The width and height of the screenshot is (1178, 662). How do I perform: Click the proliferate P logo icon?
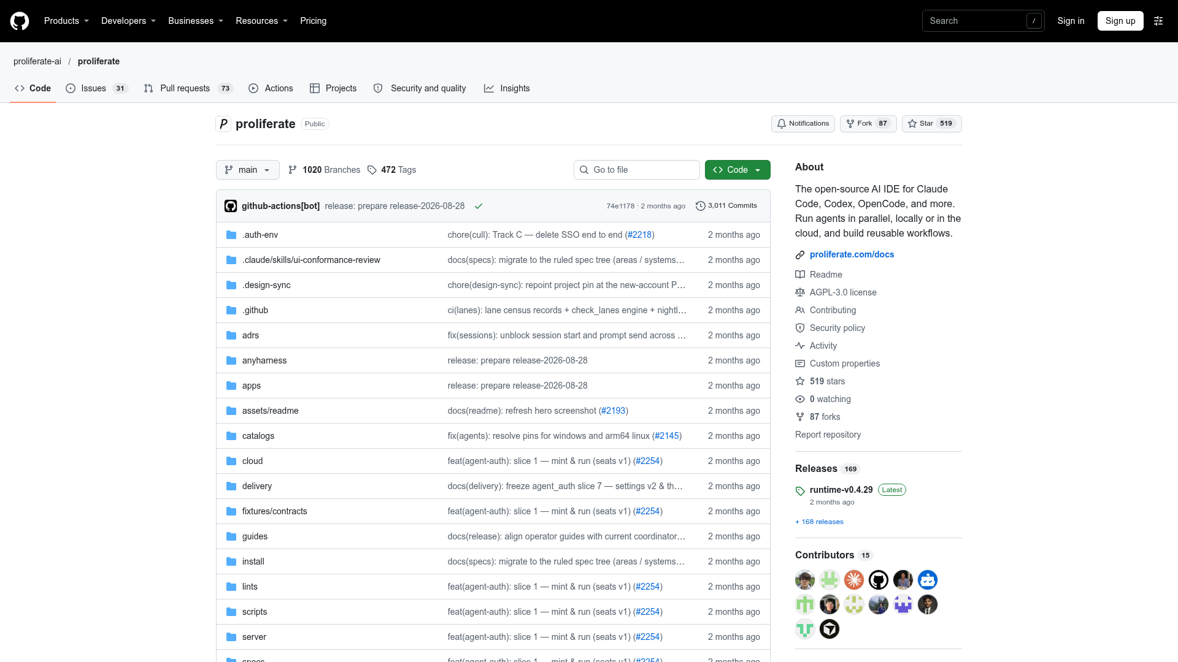pos(223,124)
